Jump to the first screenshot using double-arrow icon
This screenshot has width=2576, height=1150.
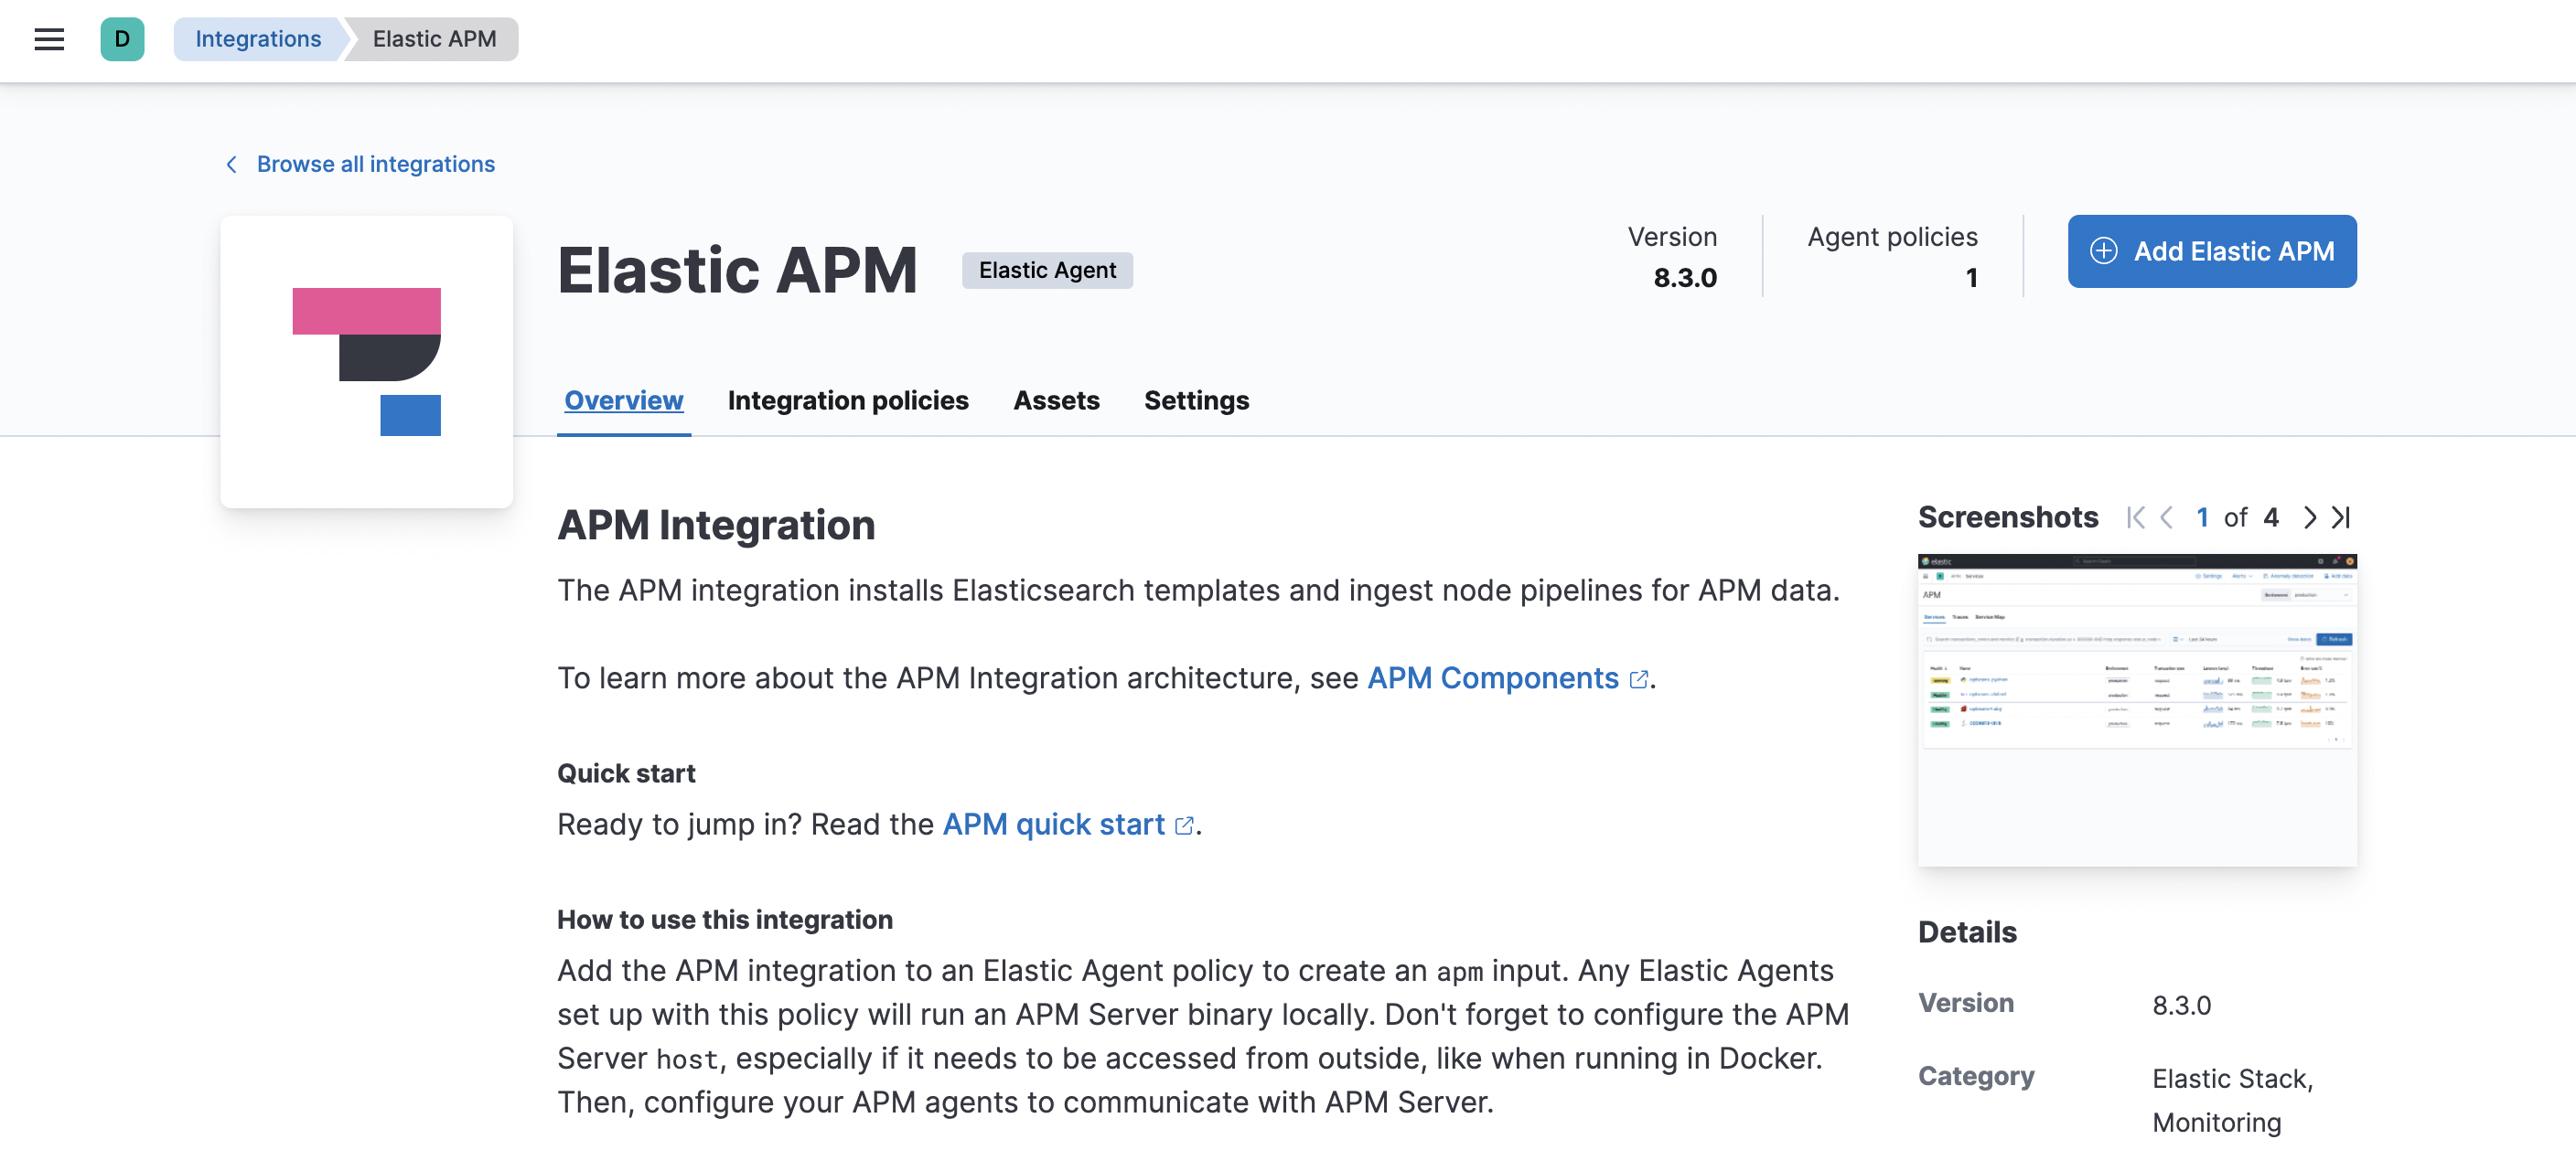point(2135,517)
